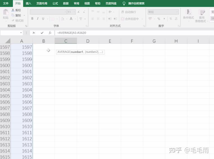Open Insert Function with the fx icon
The image size is (214, 159).
pos(50,33)
